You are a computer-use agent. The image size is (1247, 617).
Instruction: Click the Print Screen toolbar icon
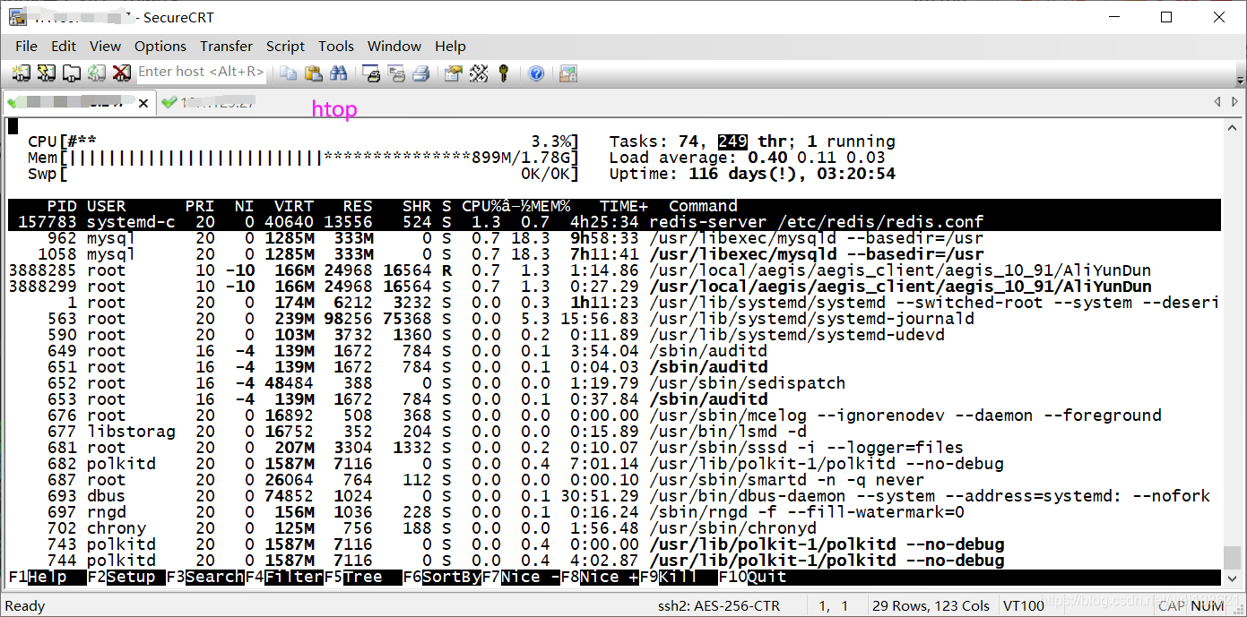tap(372, 73)
